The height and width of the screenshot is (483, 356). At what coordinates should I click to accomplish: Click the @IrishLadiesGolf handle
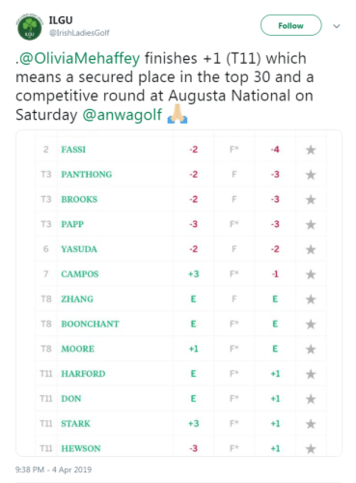[x=80, y=33]
